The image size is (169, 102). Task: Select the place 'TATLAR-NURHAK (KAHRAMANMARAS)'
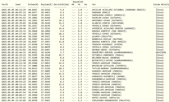(110, 69)
